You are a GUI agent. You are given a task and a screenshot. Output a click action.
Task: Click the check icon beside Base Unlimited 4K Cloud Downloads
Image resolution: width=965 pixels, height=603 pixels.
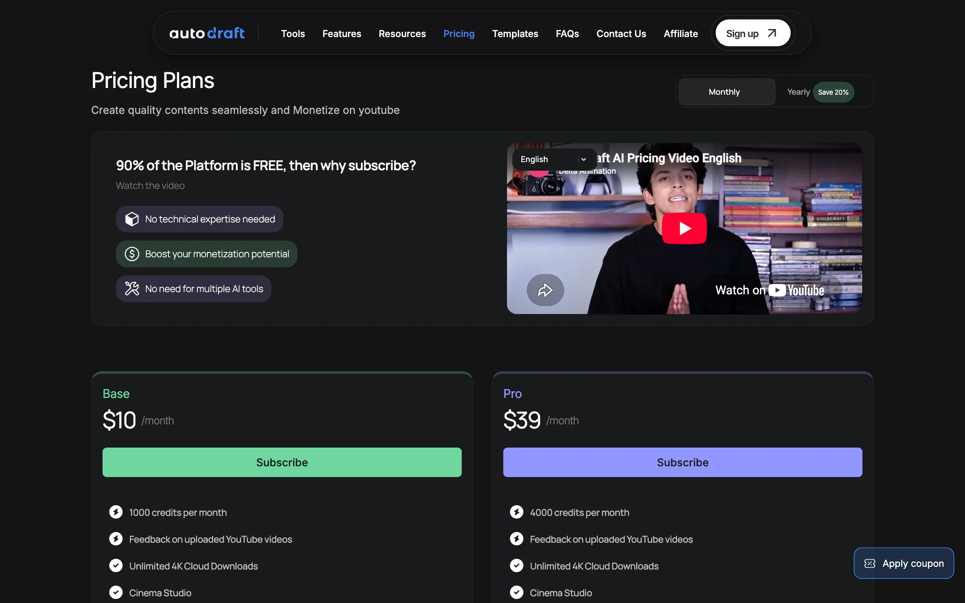pos(116,565)
